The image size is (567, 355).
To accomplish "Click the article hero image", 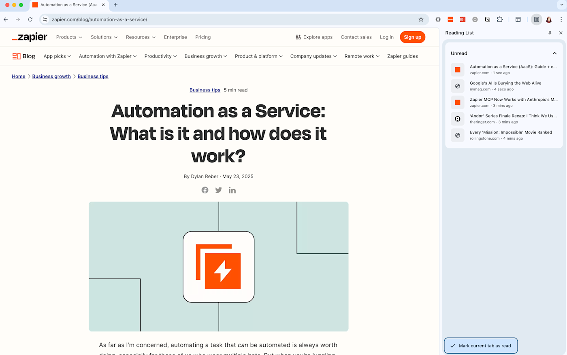I will 219,266.
